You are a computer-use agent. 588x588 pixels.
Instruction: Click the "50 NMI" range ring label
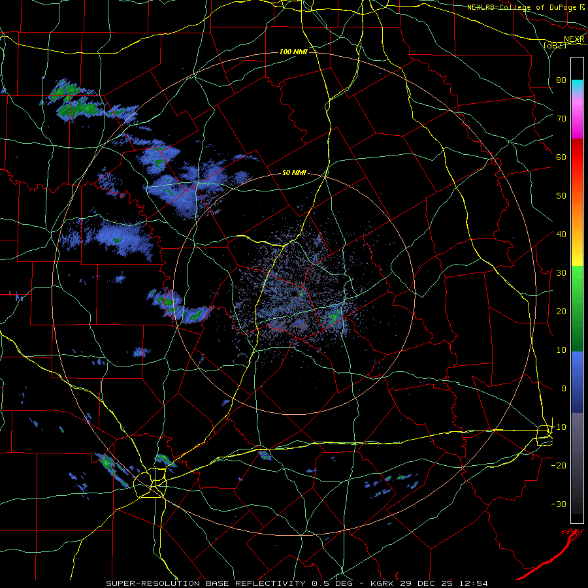(294, 172)
